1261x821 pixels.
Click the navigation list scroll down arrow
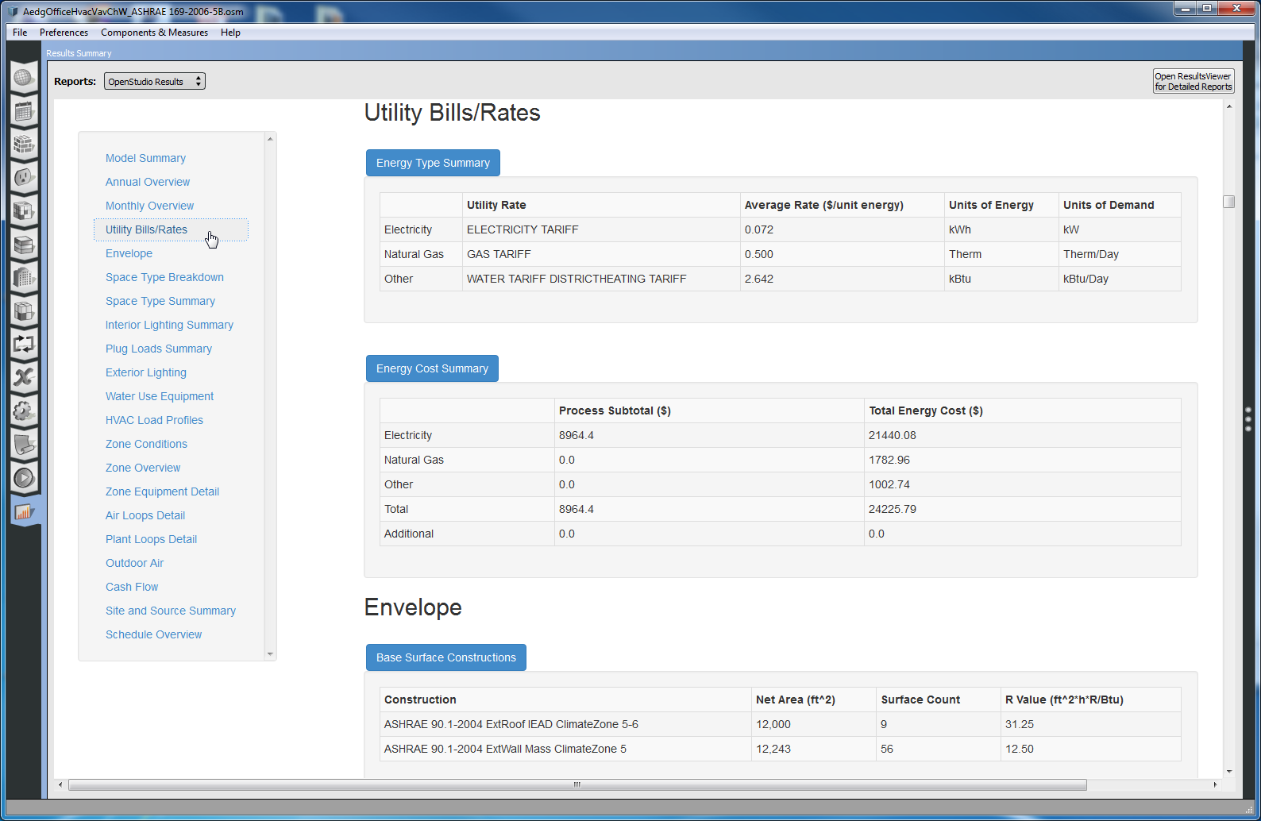click(270, 654)
